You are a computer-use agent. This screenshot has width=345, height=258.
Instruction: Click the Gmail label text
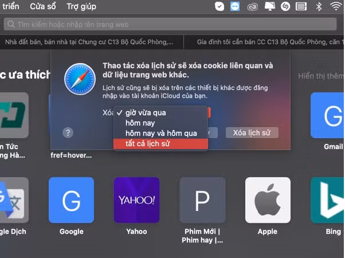point(334,147)
